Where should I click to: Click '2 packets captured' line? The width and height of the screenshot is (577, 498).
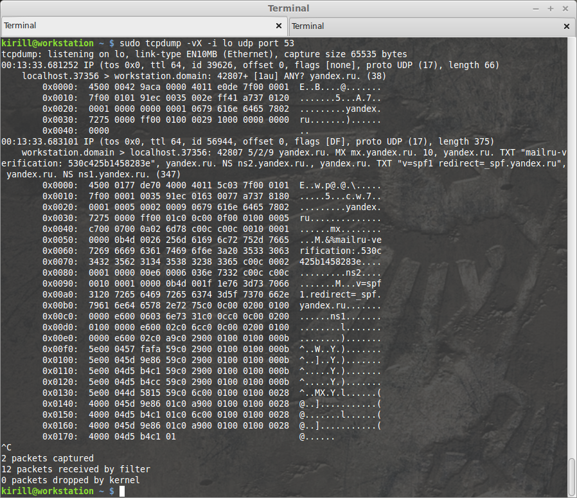pos(48,459)
